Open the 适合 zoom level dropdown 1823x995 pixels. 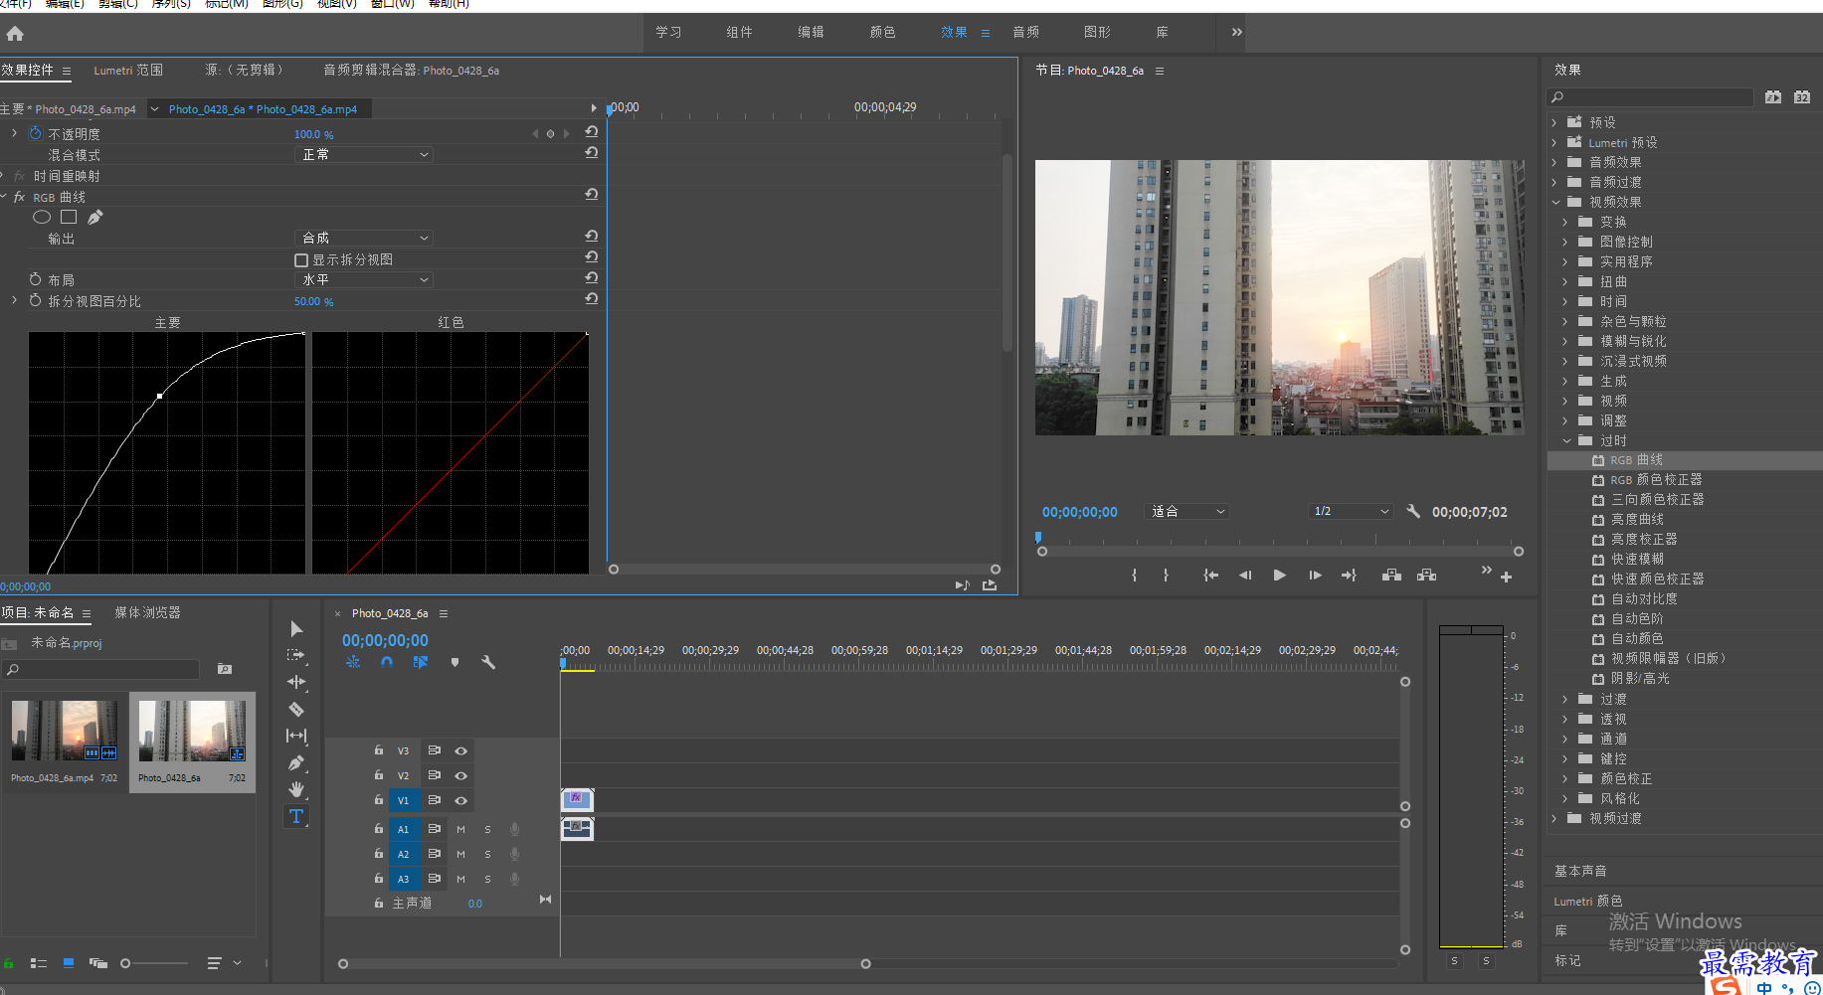point(1187,511)
